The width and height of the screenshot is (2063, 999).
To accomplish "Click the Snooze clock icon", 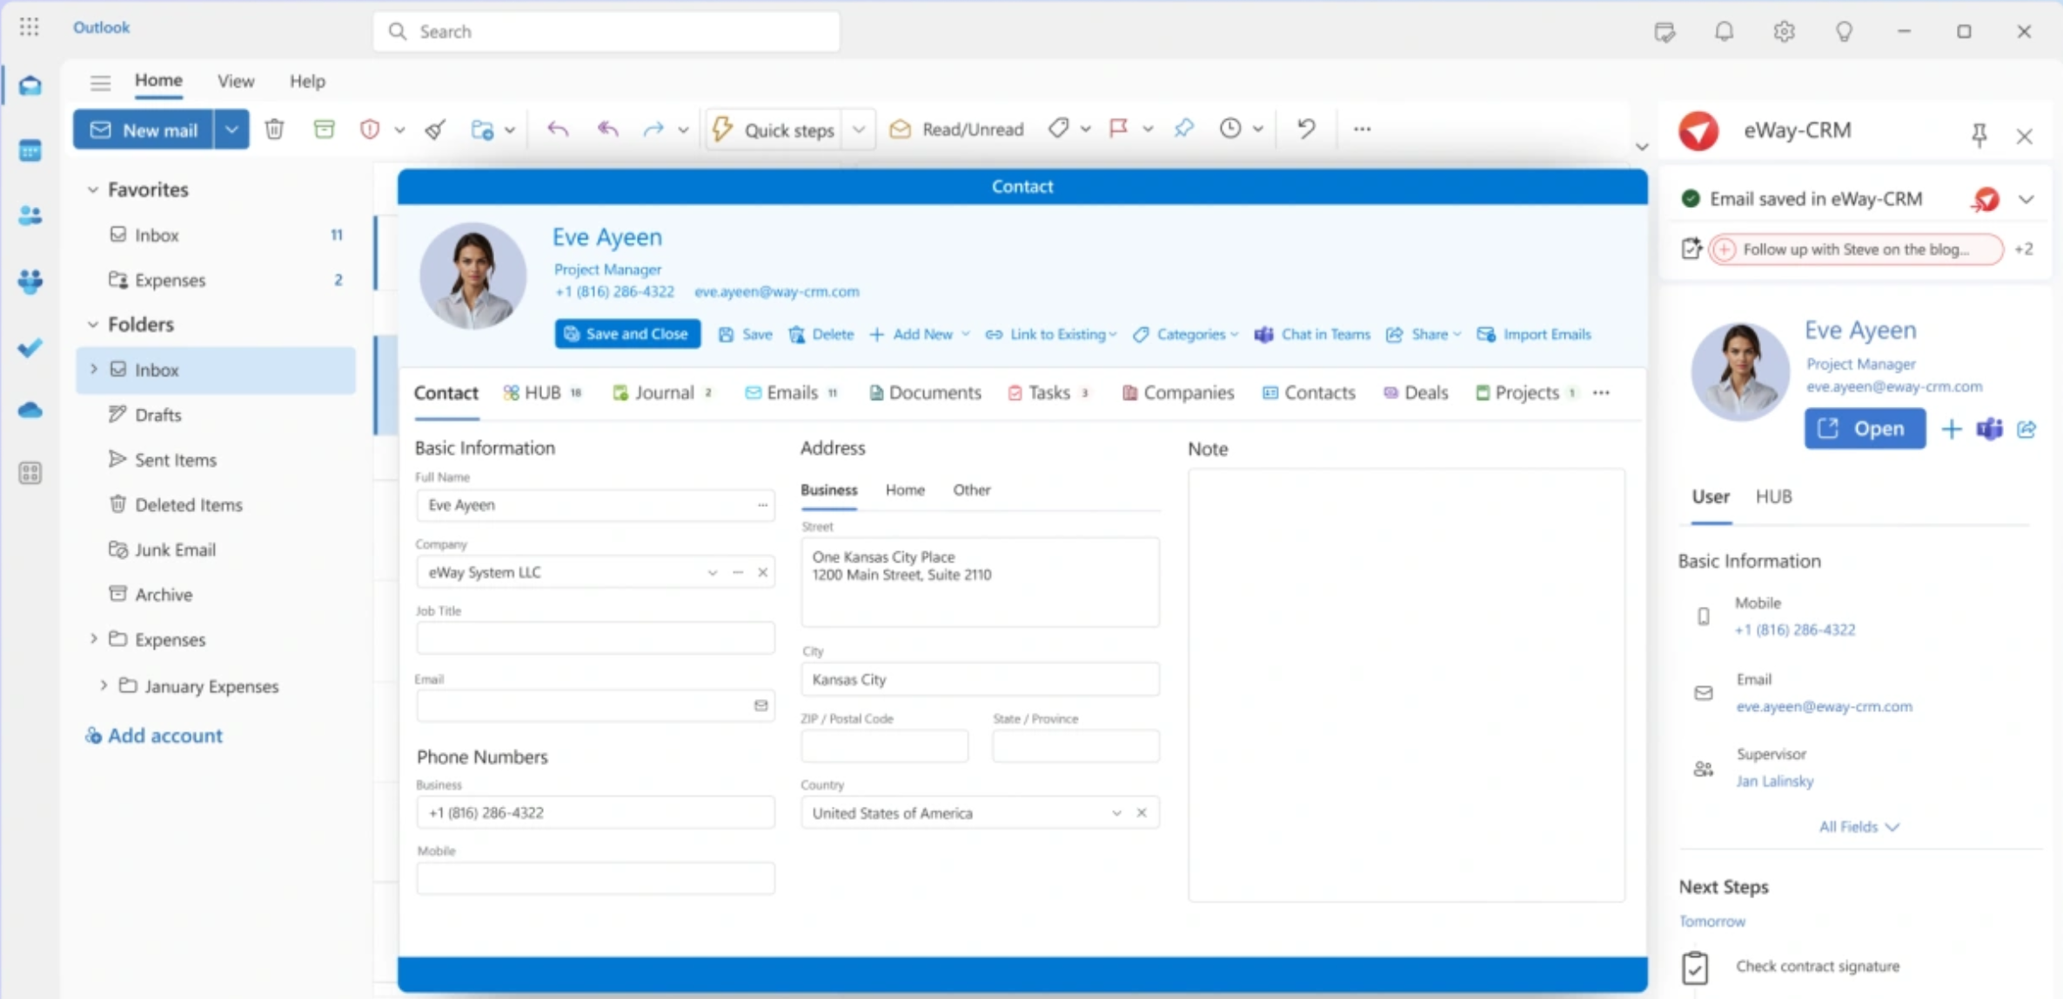I will pos(1230,129).
